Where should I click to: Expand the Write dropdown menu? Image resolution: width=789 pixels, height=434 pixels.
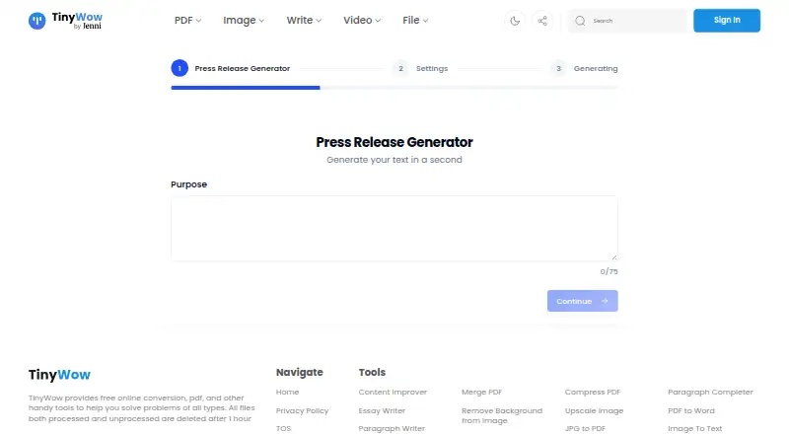coord(304,20)
